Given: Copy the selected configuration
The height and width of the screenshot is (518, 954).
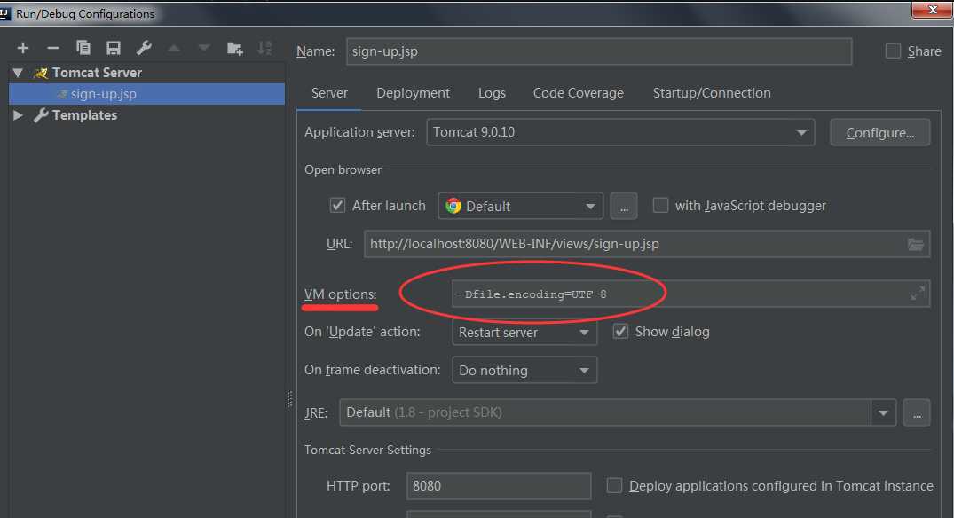Looking at the screenshot, I should pyautogui.click(x=83, y=48).
